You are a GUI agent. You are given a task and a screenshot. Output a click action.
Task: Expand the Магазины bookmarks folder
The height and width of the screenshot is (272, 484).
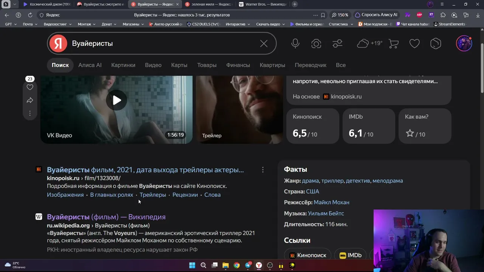133,24
